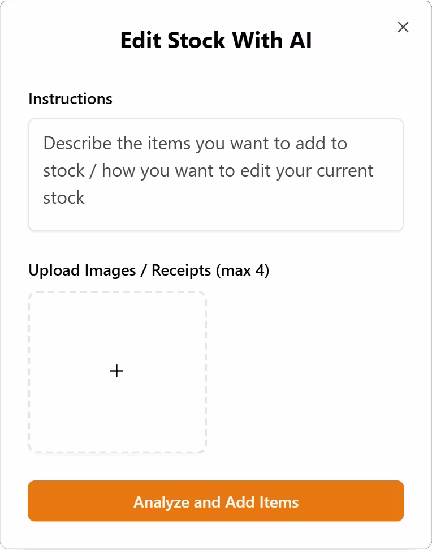Image resolution: width=432 pixels, height=550 pixels.
Task: Click the X icon at dialog corner
Action: pyautogui.click(x=403, y=27)
